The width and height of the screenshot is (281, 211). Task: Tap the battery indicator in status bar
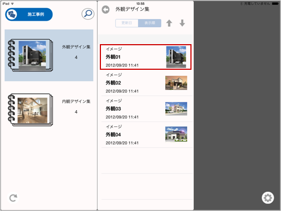(x=275, y=4)
